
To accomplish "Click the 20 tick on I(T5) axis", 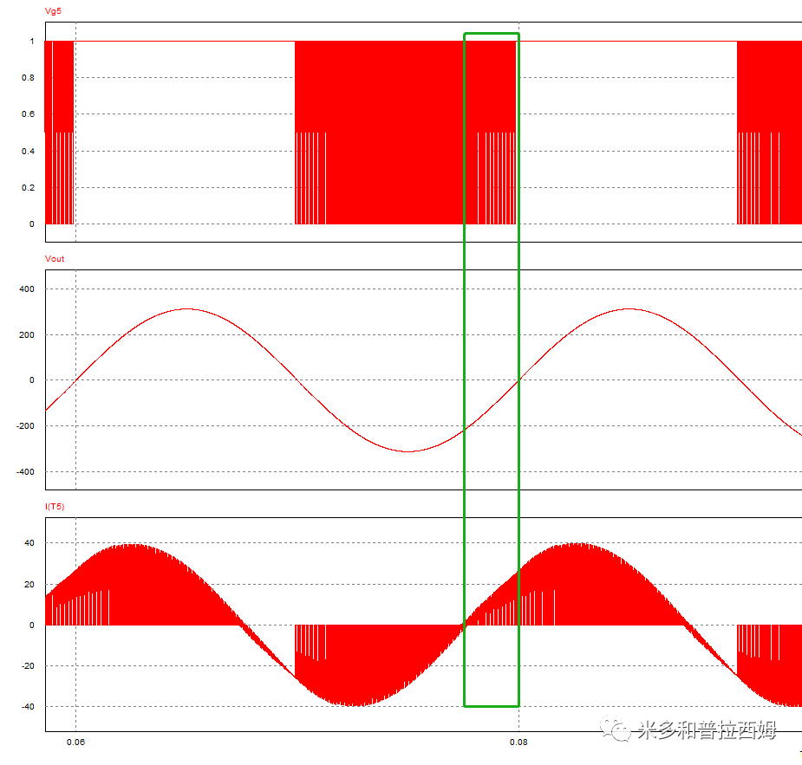I will (29, 584).
